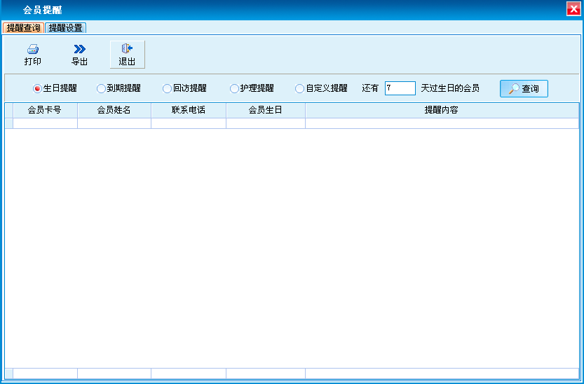This screenshot has height=384, width=584.
Task: Click the 提醒内容 column header
Action: (442, 110)
